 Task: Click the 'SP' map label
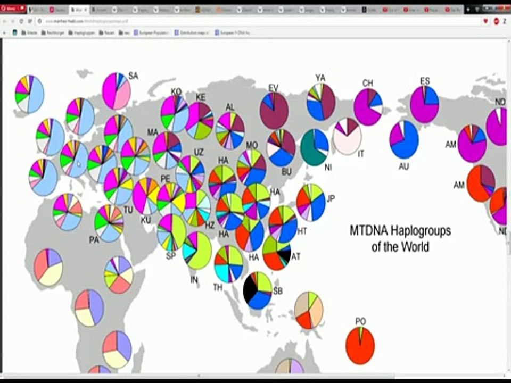coord(171,256)
